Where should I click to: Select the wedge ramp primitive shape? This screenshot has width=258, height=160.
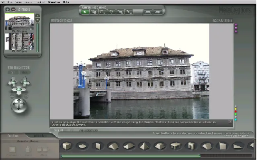[238, 146]
